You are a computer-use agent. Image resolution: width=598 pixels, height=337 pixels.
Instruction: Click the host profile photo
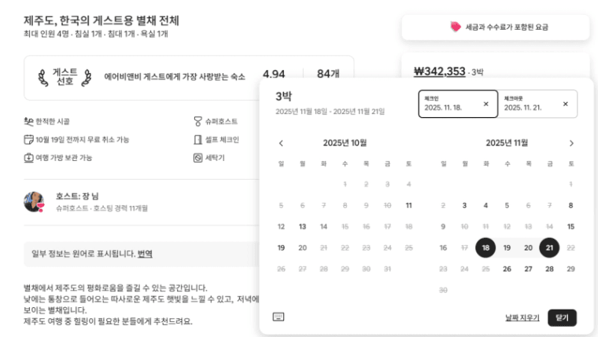[34, 202]
